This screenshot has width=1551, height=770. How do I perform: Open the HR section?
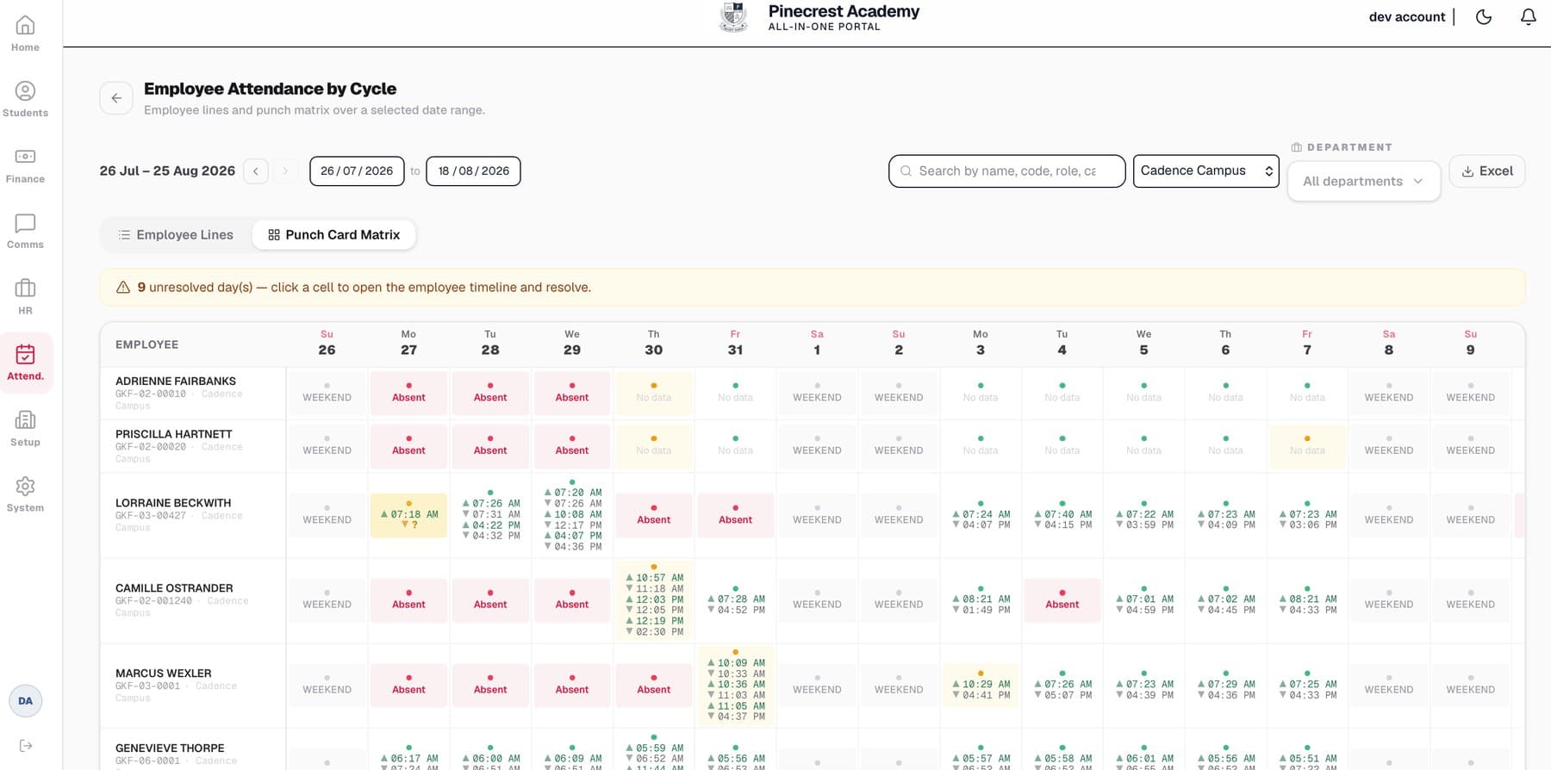(x=25, y=298)
